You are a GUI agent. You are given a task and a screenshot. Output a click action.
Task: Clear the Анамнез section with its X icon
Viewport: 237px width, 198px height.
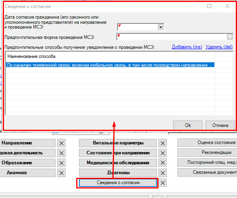(x=62, y=173)
